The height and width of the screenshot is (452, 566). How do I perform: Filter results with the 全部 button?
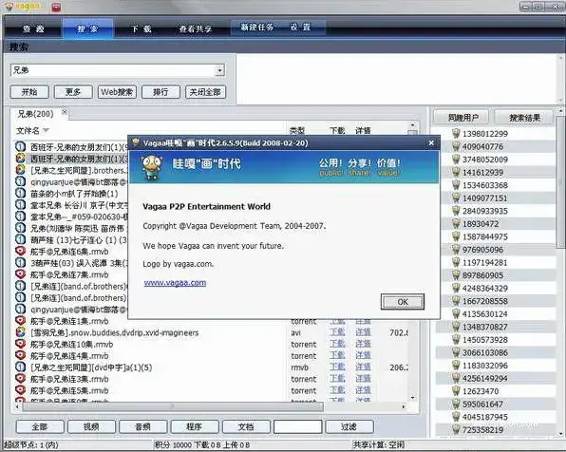point(40,426)
